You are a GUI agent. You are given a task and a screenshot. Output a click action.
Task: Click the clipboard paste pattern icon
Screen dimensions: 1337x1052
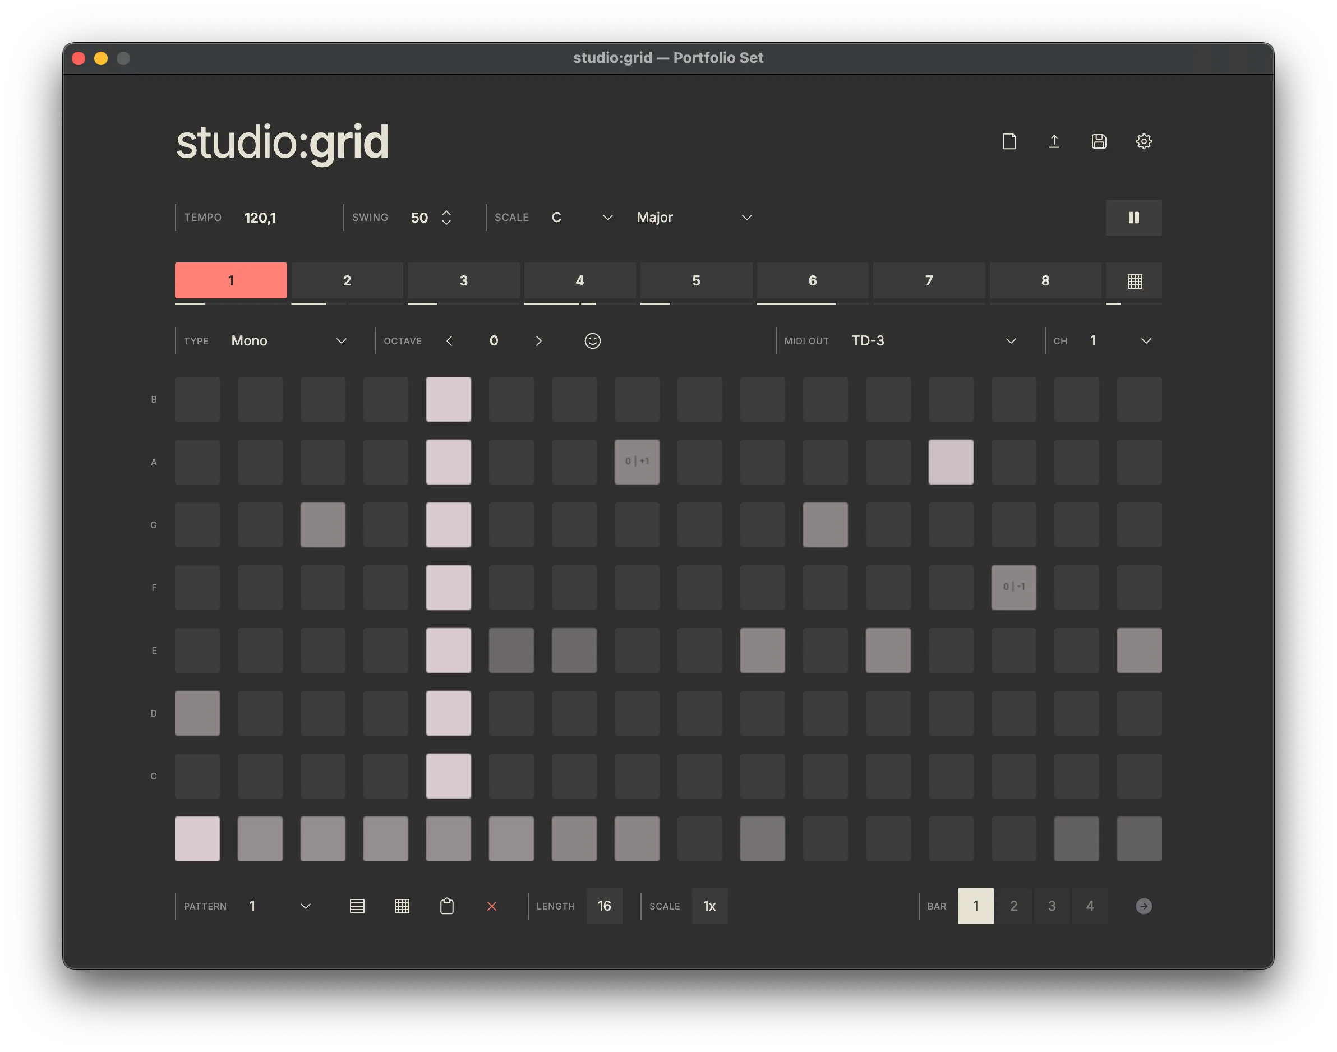[447, 906]
